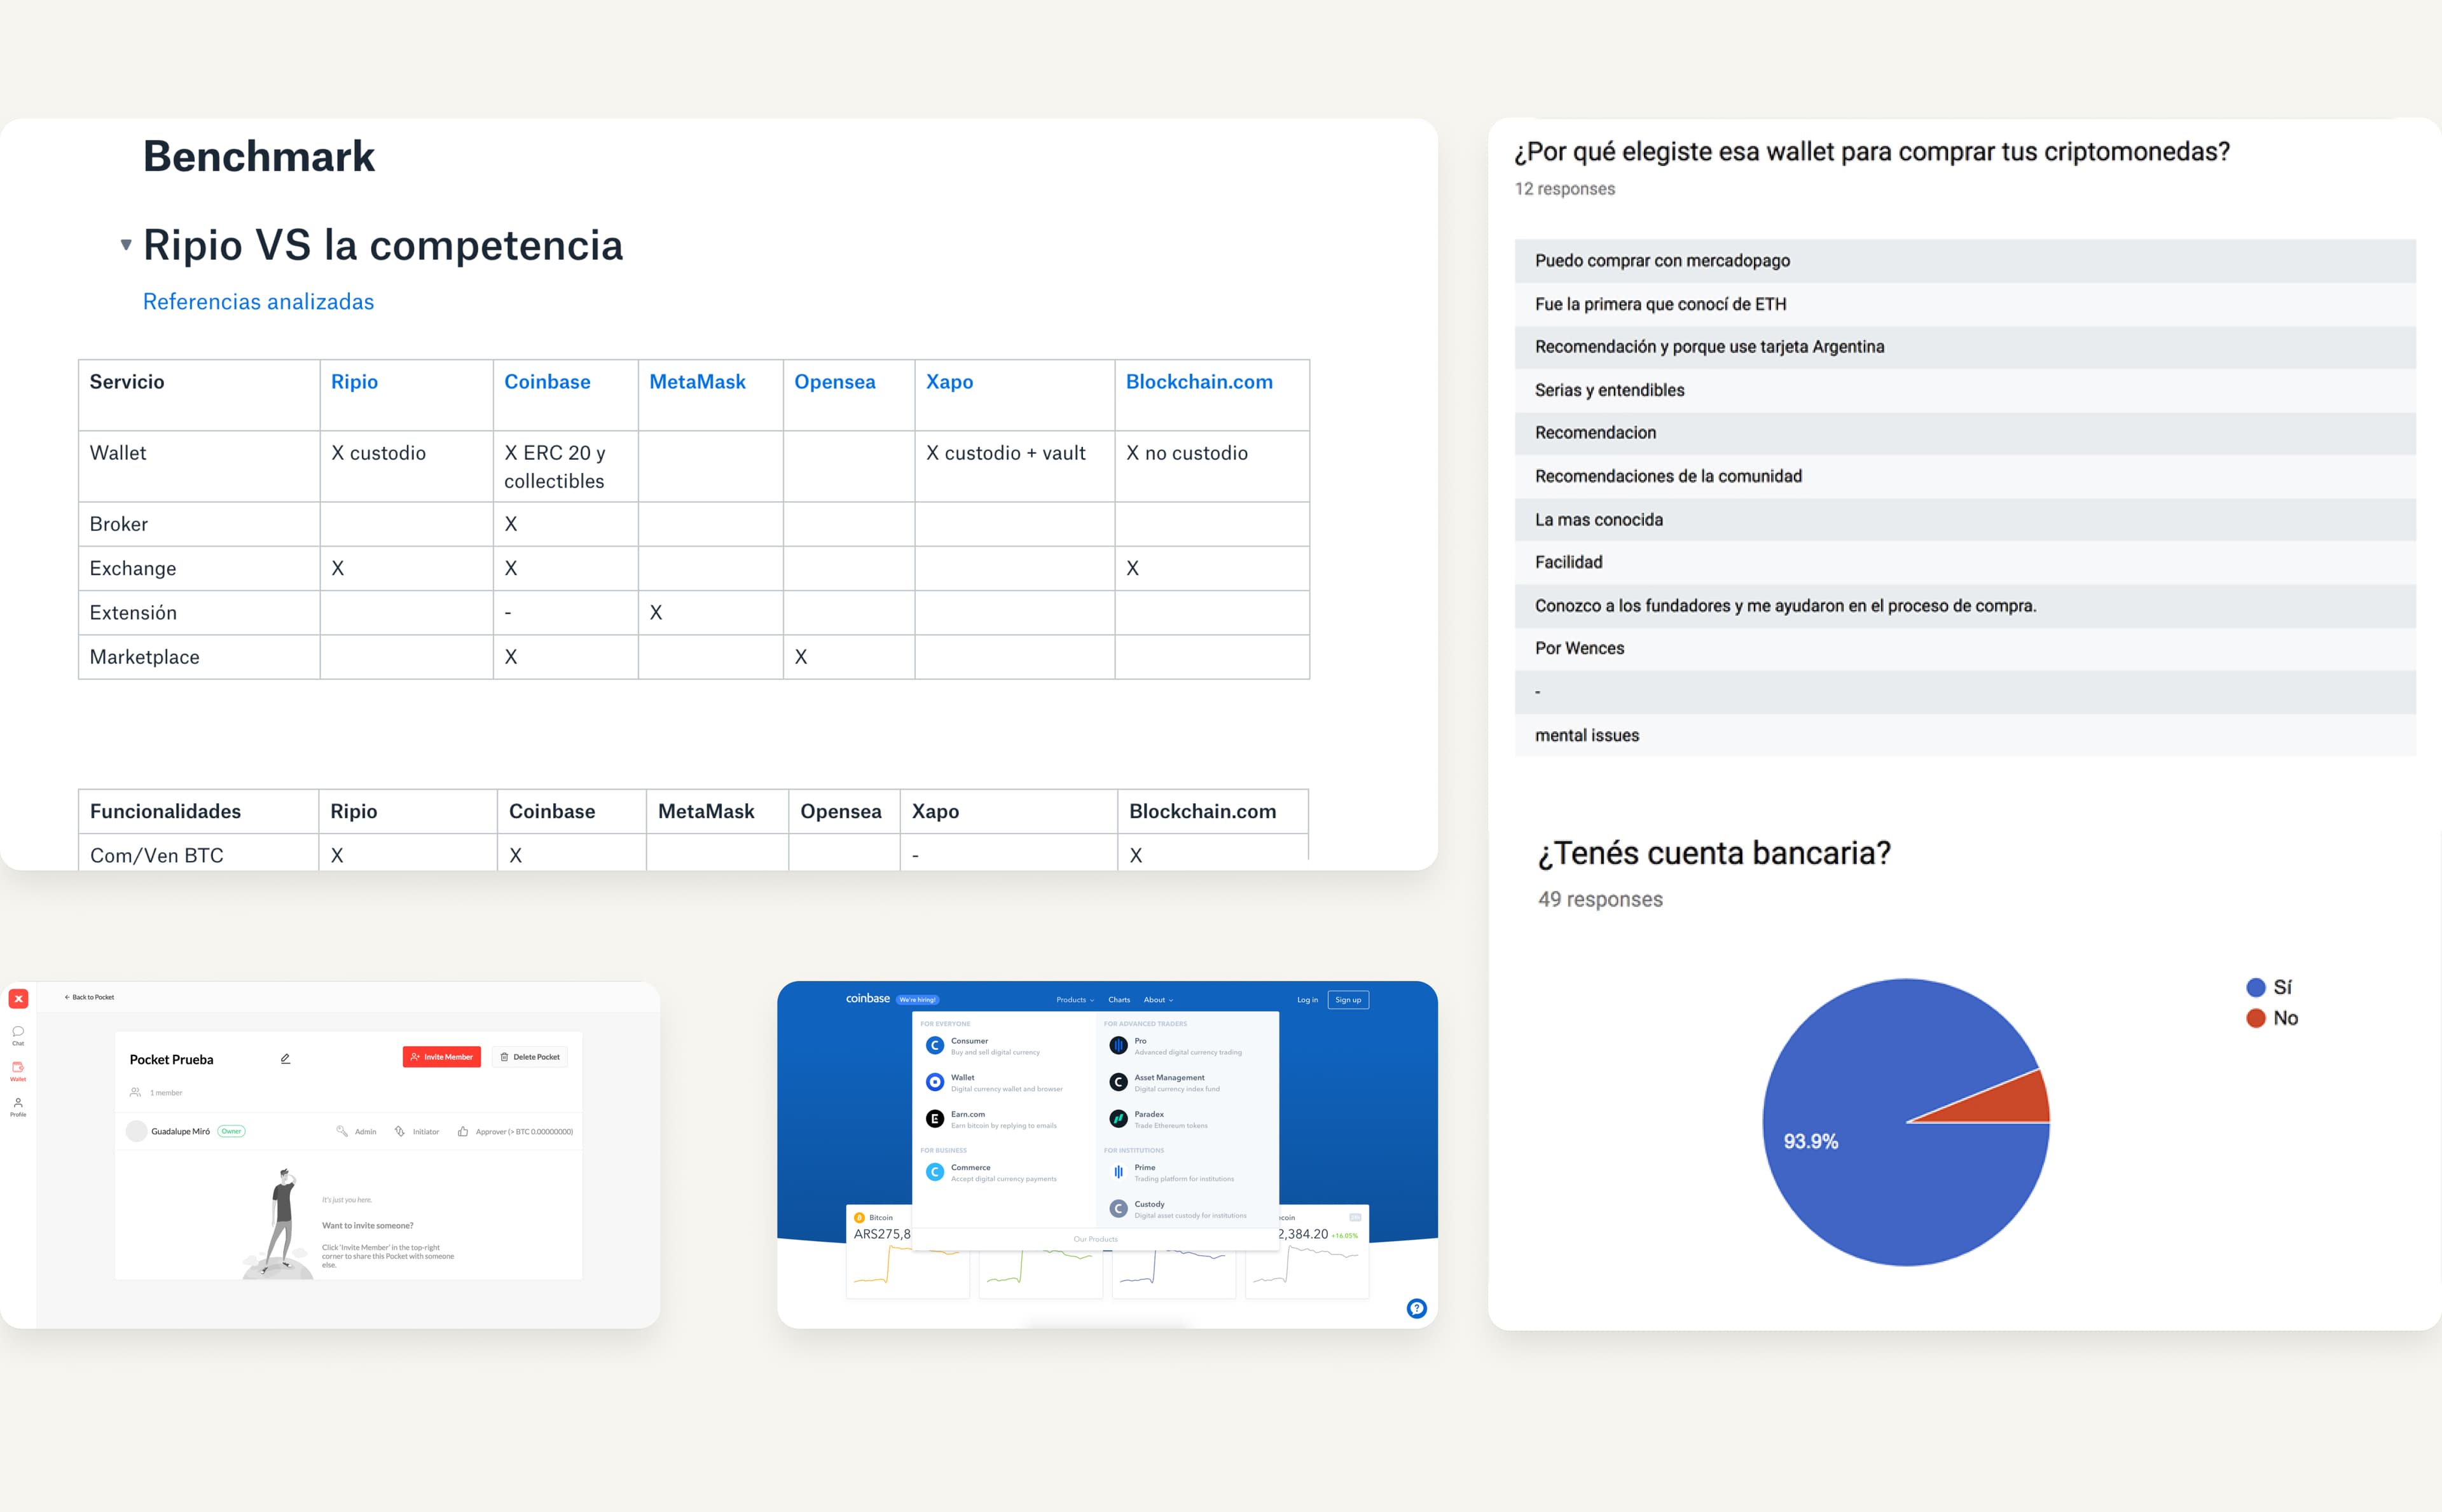Image resolution: width=2442 pixels, height=1512 pixels.
Task: Click the Delete Pocket button
Action: click(530, 1057)
